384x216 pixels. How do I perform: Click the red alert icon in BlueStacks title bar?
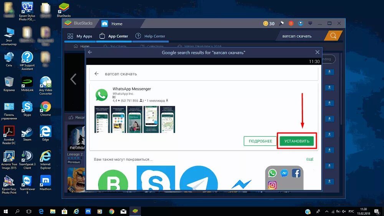[x=291, y=23]
